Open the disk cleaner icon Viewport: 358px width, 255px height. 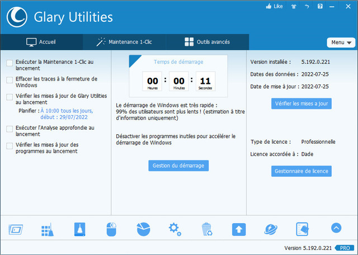coord(79,229)
